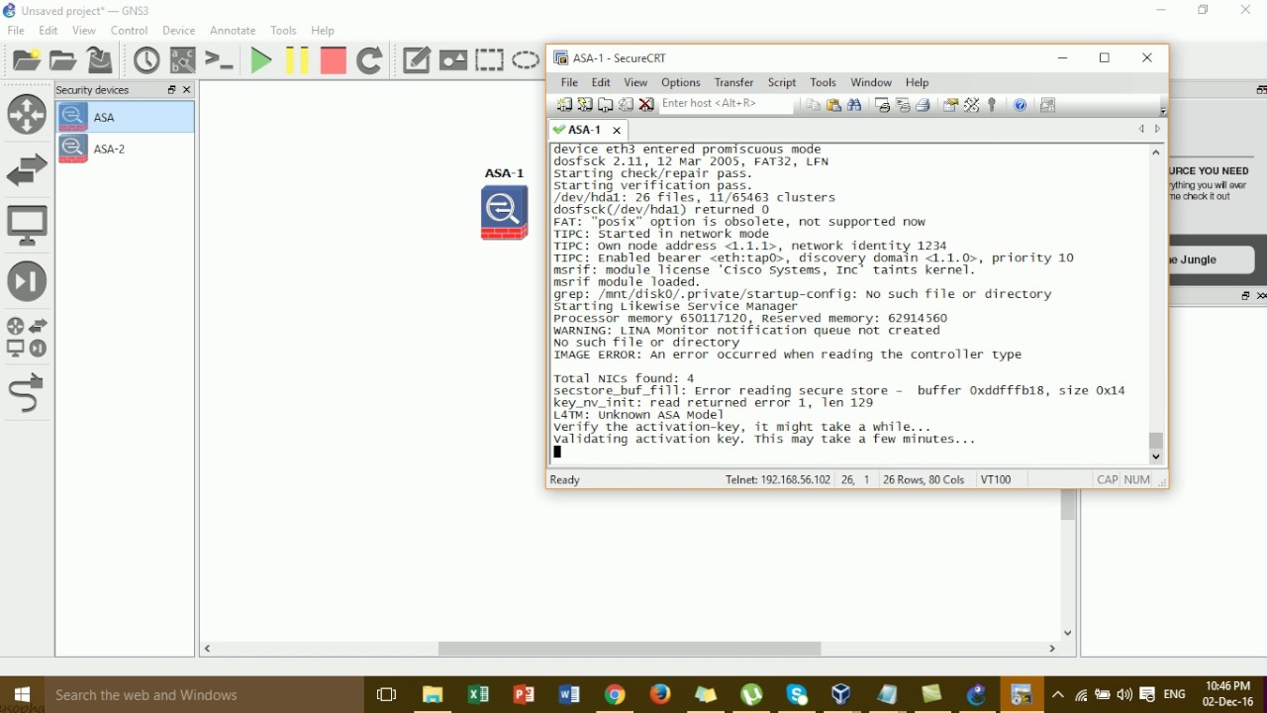Screen dimensions: 1267x713
Task: Open SecureCRT Transfer menu
Action: point(733,82)
